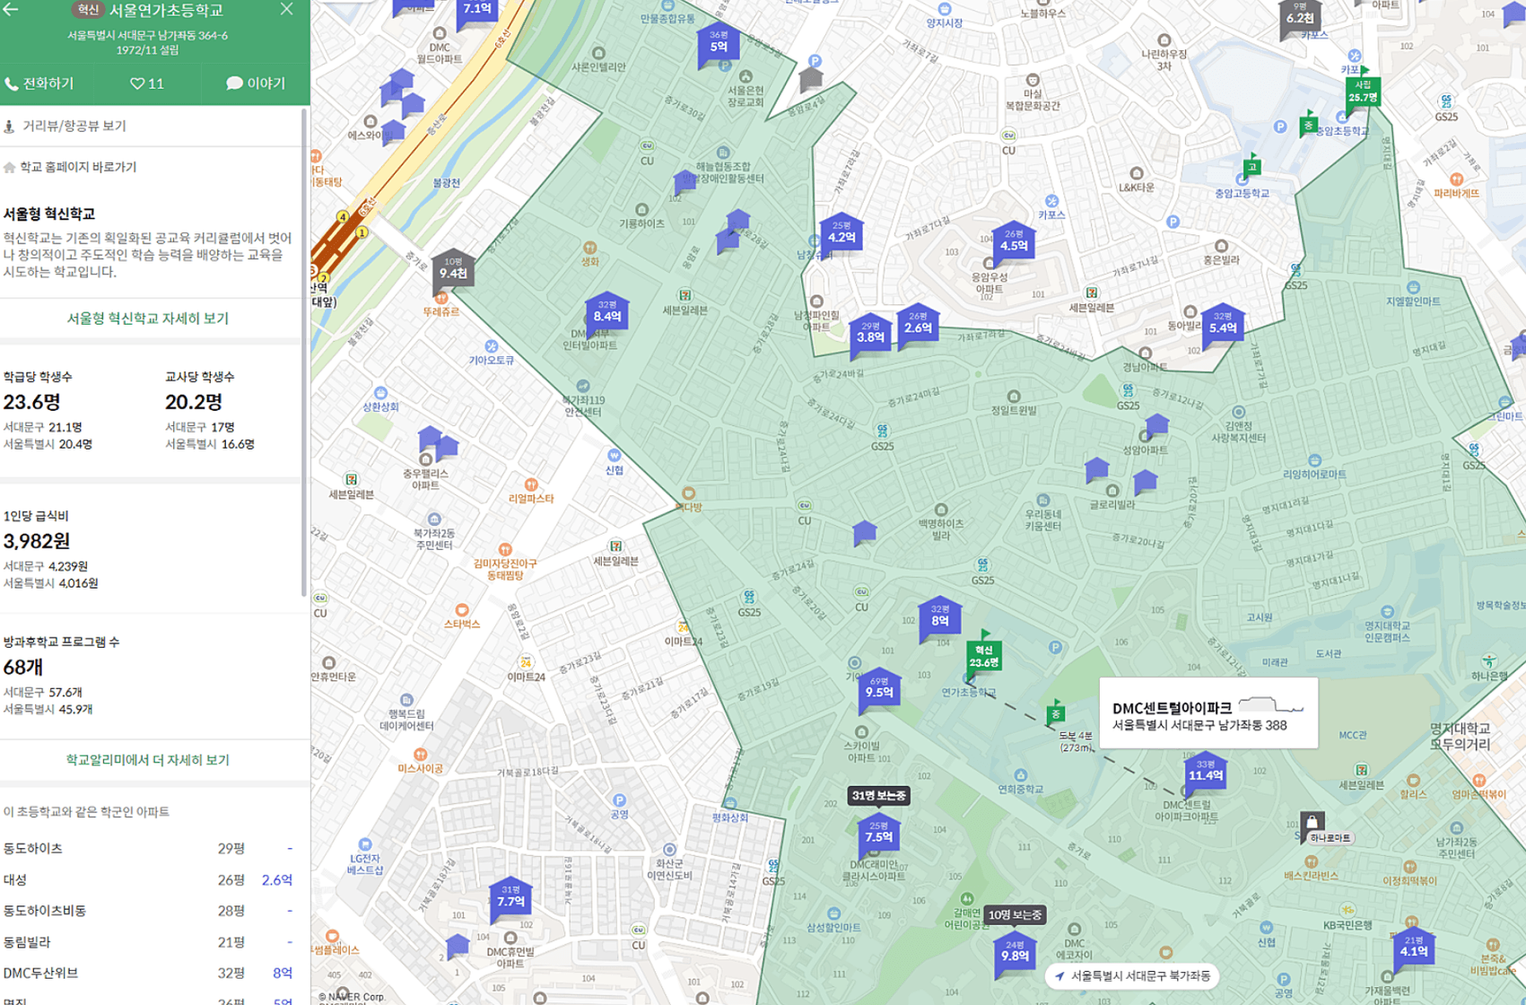Select 동림빌라 21평 row

148,942
